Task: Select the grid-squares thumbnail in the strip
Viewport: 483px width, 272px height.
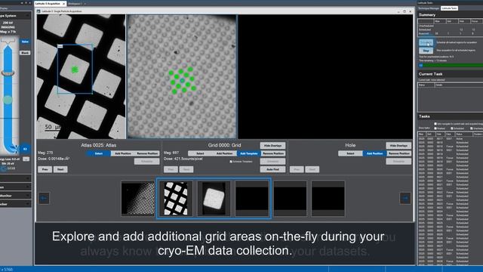Action: [176, 198]
